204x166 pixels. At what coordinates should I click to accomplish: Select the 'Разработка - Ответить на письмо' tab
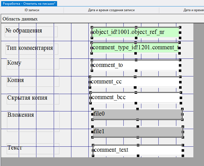[x=29, y=3]
